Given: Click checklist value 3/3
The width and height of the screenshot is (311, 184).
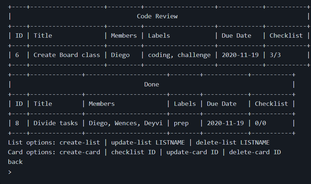Looking at the screenshot, I should 275,55.
